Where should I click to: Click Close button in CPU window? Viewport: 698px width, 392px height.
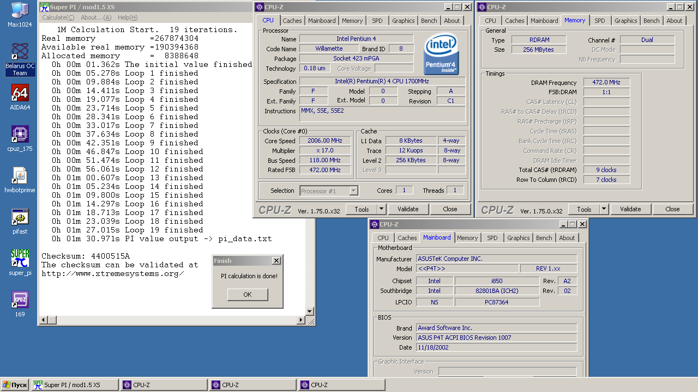[x=450, y=209]
